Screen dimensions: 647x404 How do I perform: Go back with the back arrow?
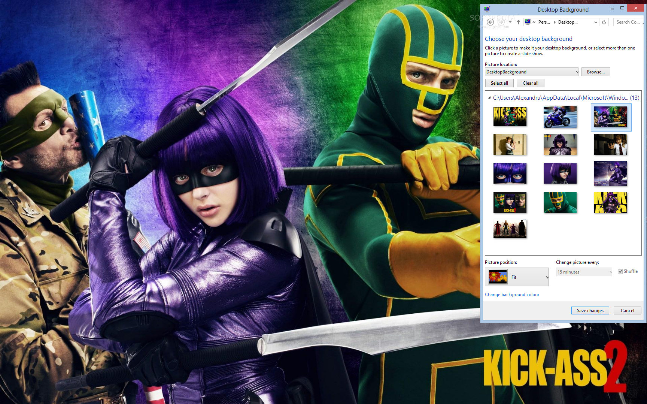point(490,22)
